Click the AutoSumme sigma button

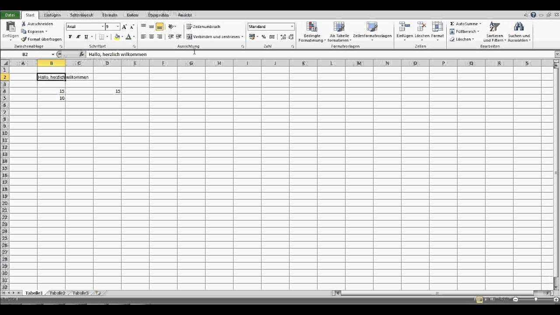[465, 24]
